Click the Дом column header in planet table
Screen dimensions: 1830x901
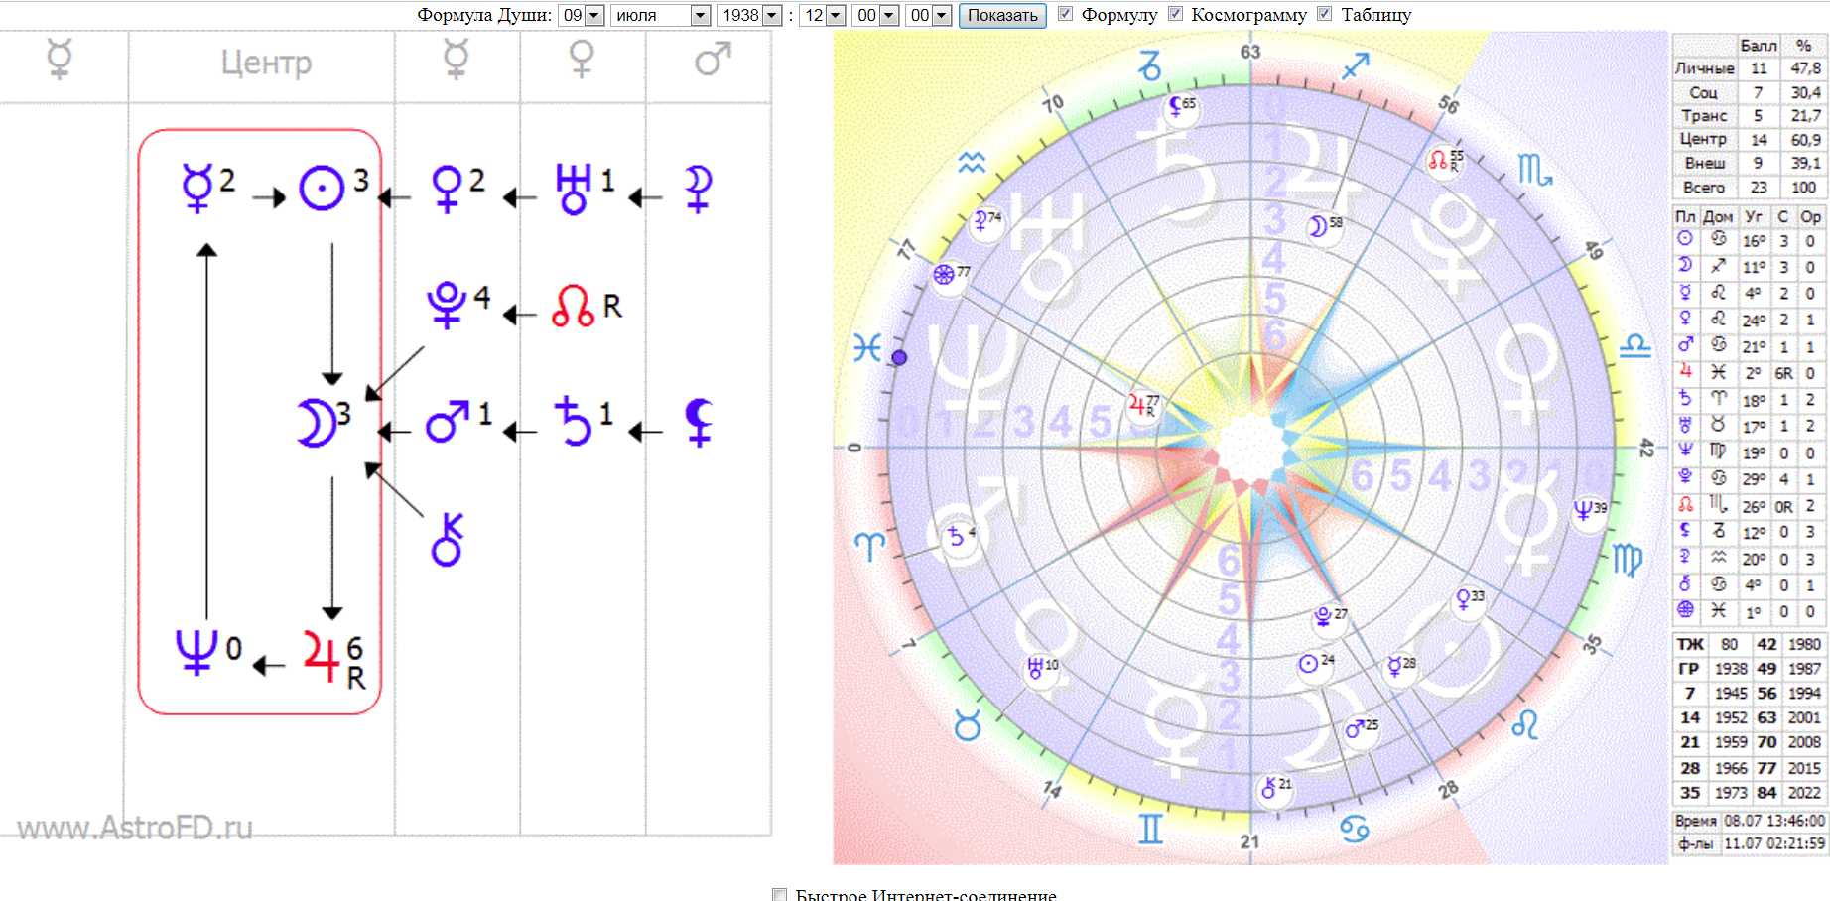[x=1718, y=216]
